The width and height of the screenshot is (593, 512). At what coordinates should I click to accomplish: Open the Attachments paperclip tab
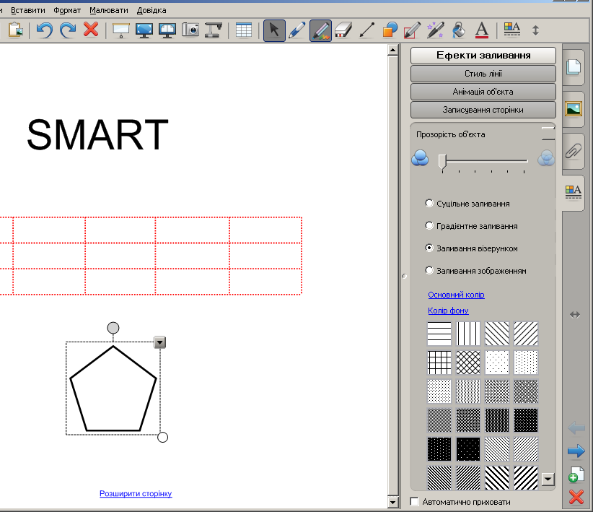pyautogui.click(x=574, y=151)
